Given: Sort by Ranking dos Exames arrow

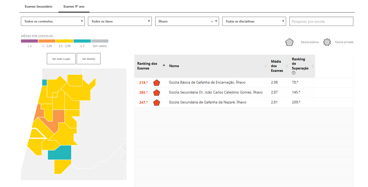Looking at the screenshot, I should click(x=164, y=65).
